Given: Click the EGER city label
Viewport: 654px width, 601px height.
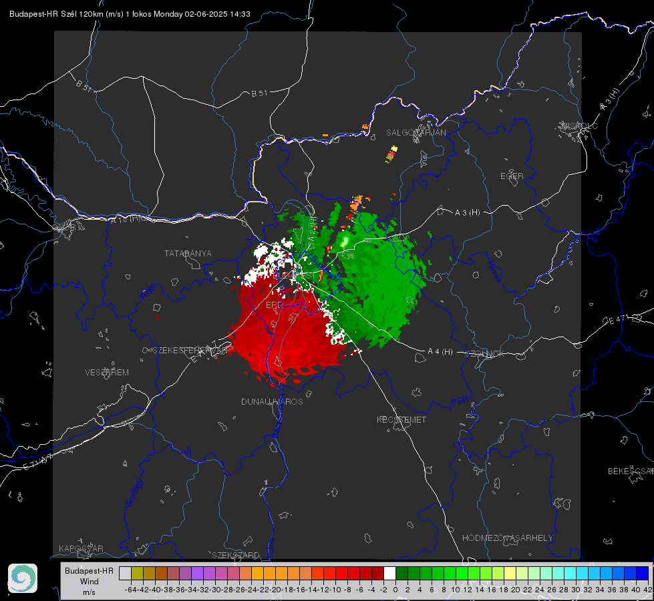Looking at the screenshot, I should pos(512,176).
